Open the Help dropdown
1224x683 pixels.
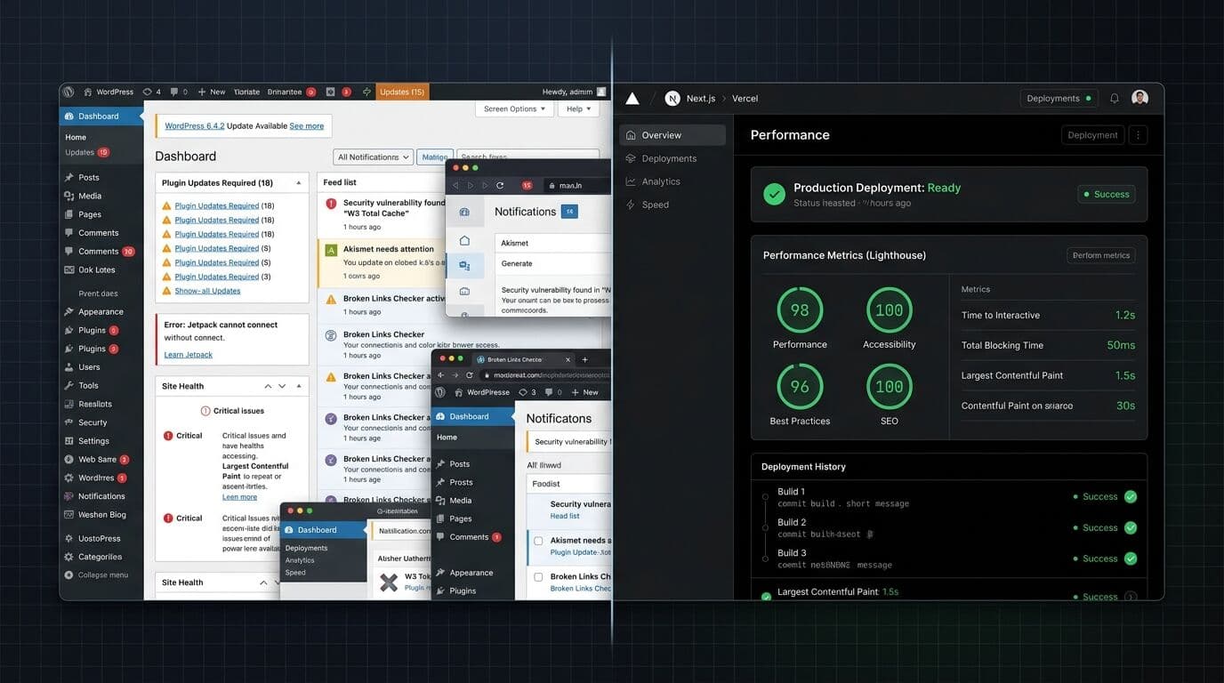pos(579,108)
